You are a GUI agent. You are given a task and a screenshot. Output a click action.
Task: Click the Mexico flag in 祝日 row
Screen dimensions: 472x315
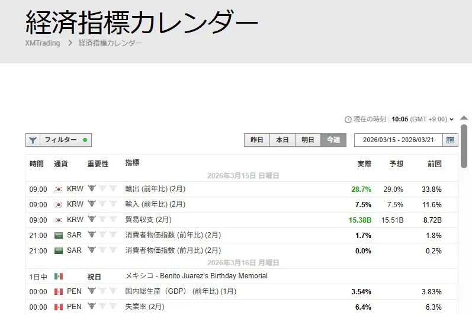tap(59, 276)
